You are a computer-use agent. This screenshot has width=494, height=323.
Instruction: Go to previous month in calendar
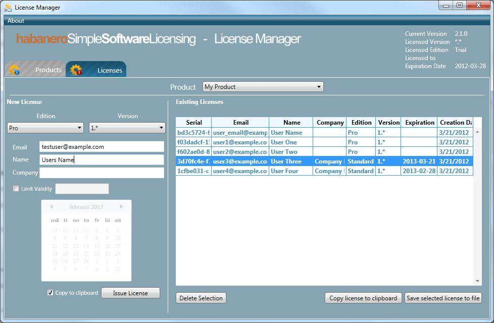point(52,206)
